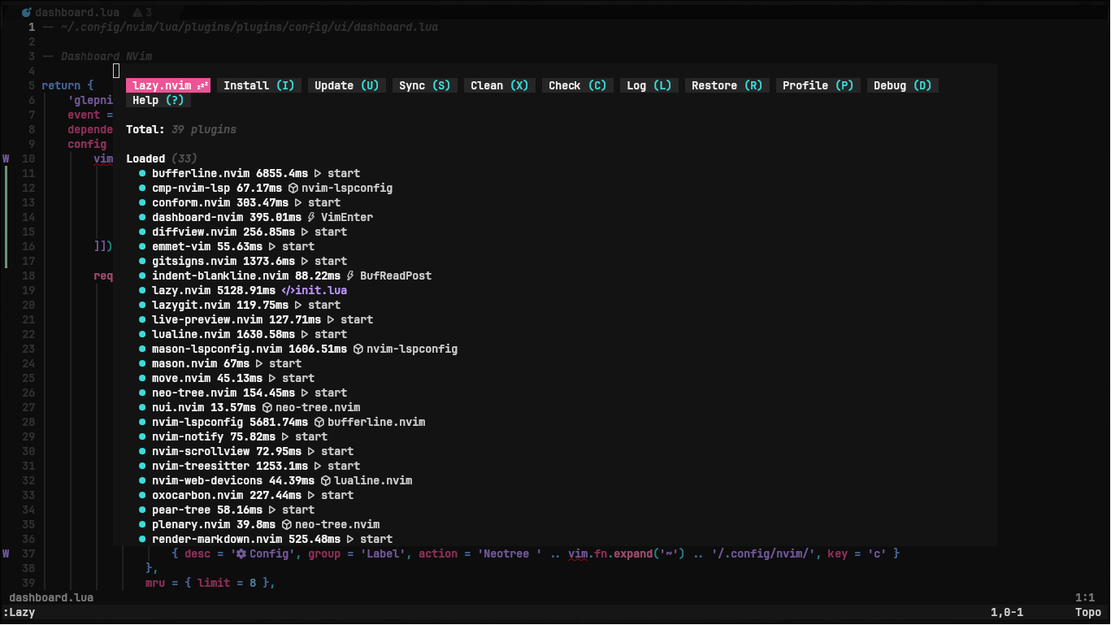Click the Topo scroll position indicator

[x=1088, y=612]
